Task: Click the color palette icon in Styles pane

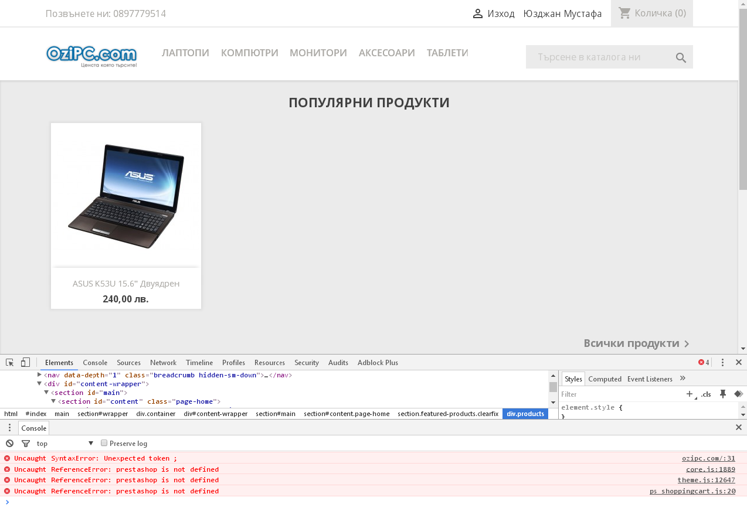Action: [x=738, y=394]
